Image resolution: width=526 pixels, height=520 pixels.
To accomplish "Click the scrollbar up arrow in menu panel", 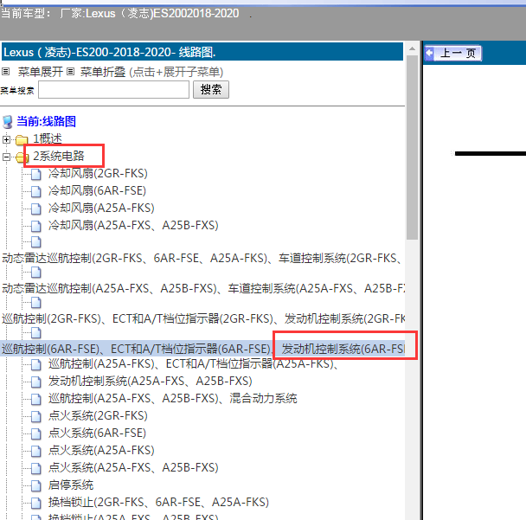I will (x=412, y=49).
